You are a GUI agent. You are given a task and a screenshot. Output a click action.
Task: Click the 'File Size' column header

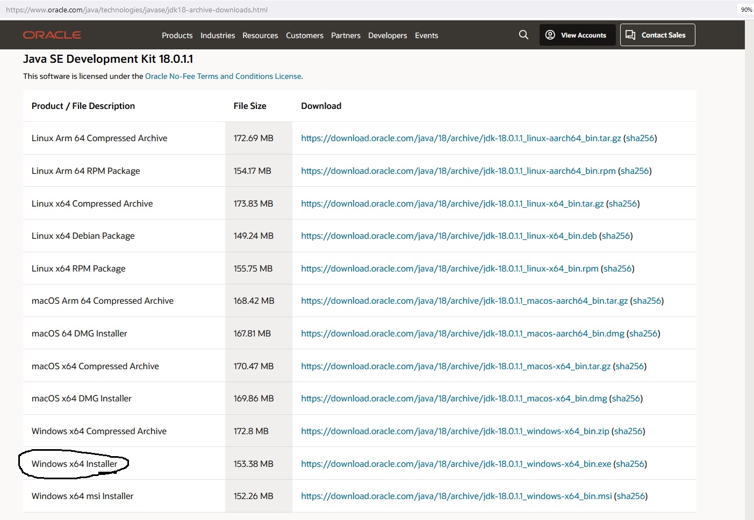(x=250, y=106)
